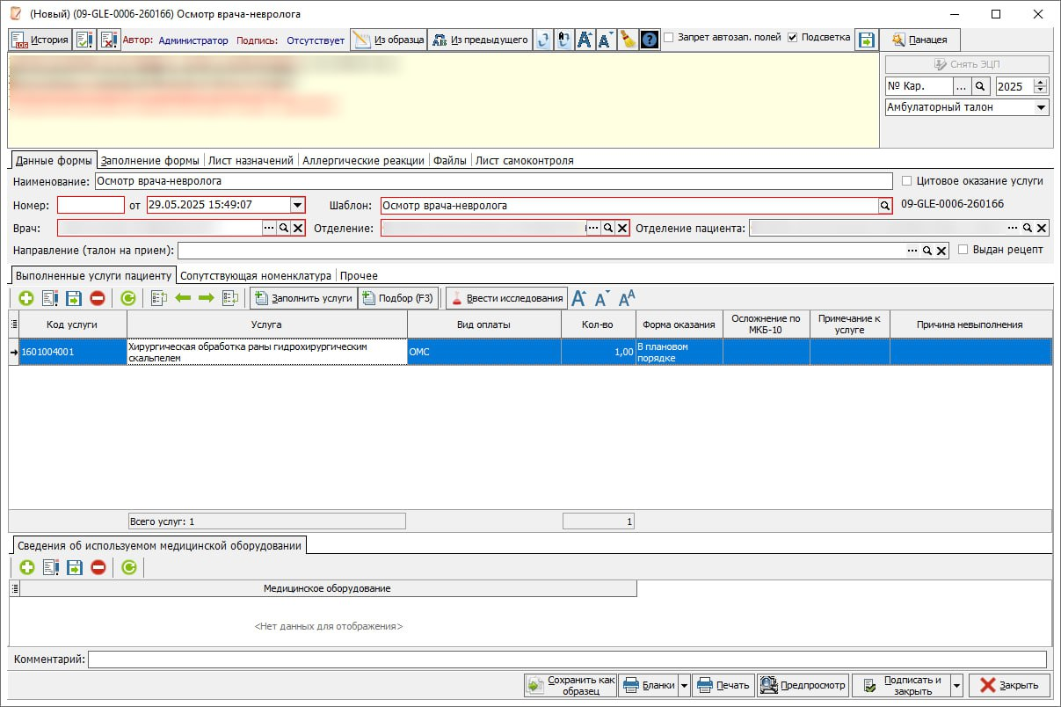The image size is (1061, 707).
Task: Open the Предпросмотр preview
Action: point(803,686)
